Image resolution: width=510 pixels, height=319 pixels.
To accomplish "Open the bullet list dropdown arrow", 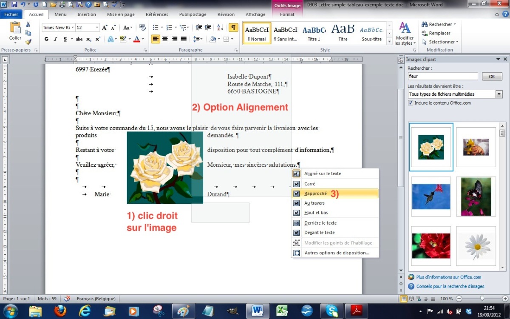I will pos(161,28).
